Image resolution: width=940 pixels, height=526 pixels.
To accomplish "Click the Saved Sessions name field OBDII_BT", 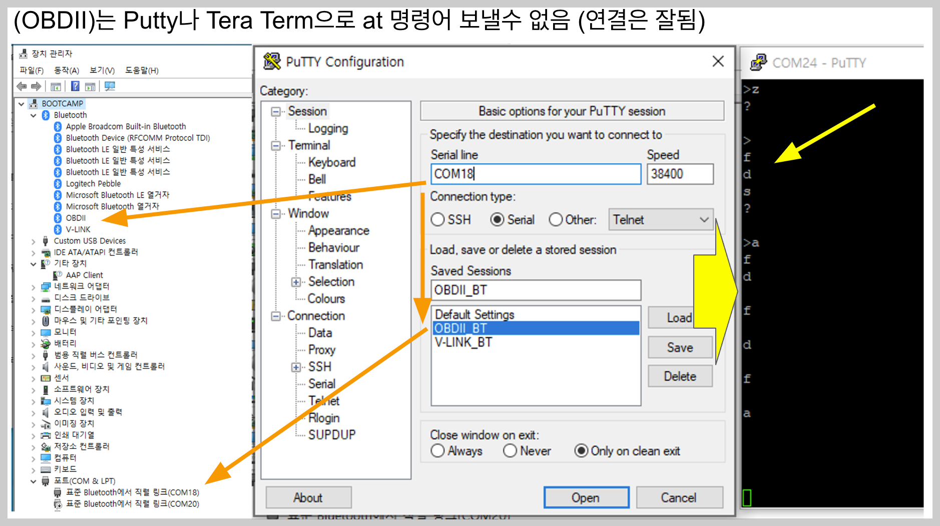I will coord(536,290).
